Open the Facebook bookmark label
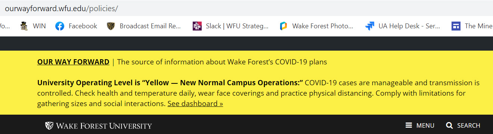Image resolution: width=493 pixels, height=134 pixels. point(83,26)
